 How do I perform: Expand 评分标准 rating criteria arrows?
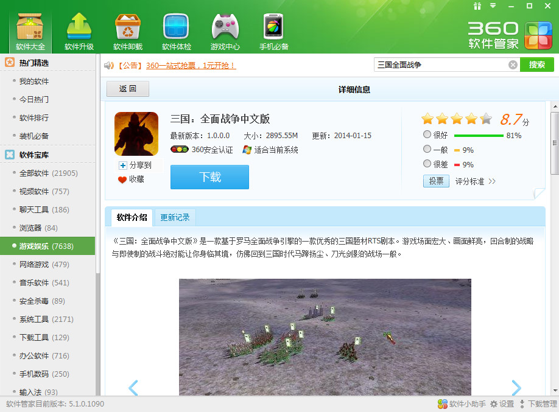point(492,181)
